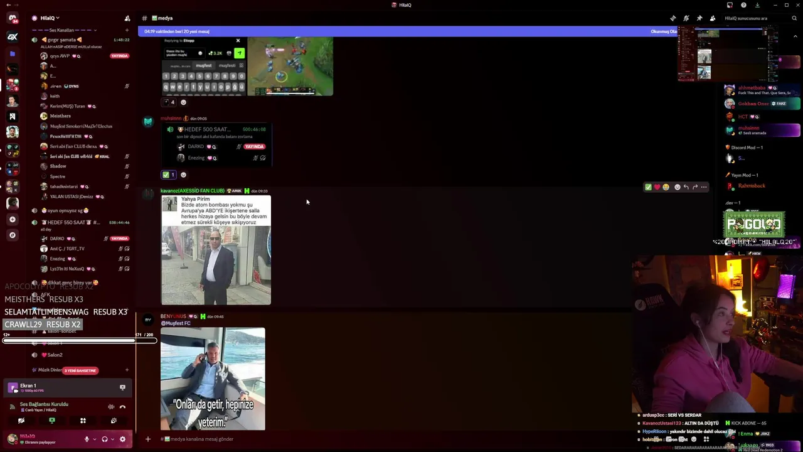Open the N-logo server in sidebar
Viewport: 803px width, 452px height.
click(13, 116)
